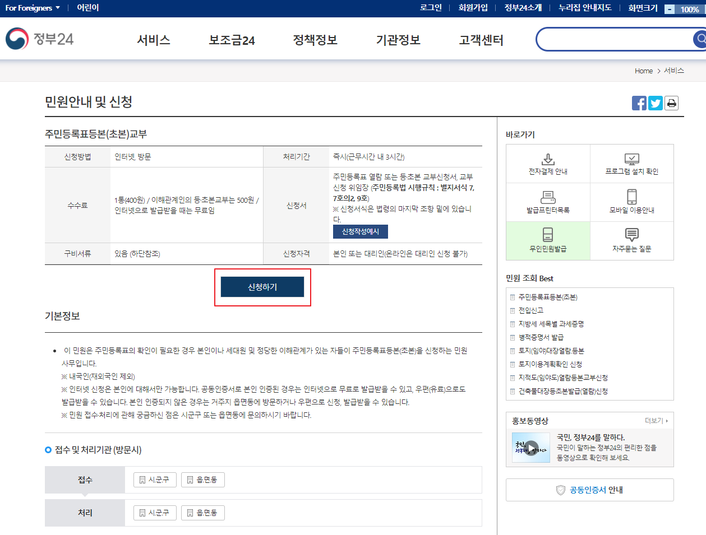The image size is (706, 535).
Task: Click the 신청하기 button
Action: pyautogui.click(x=262, y=287)
